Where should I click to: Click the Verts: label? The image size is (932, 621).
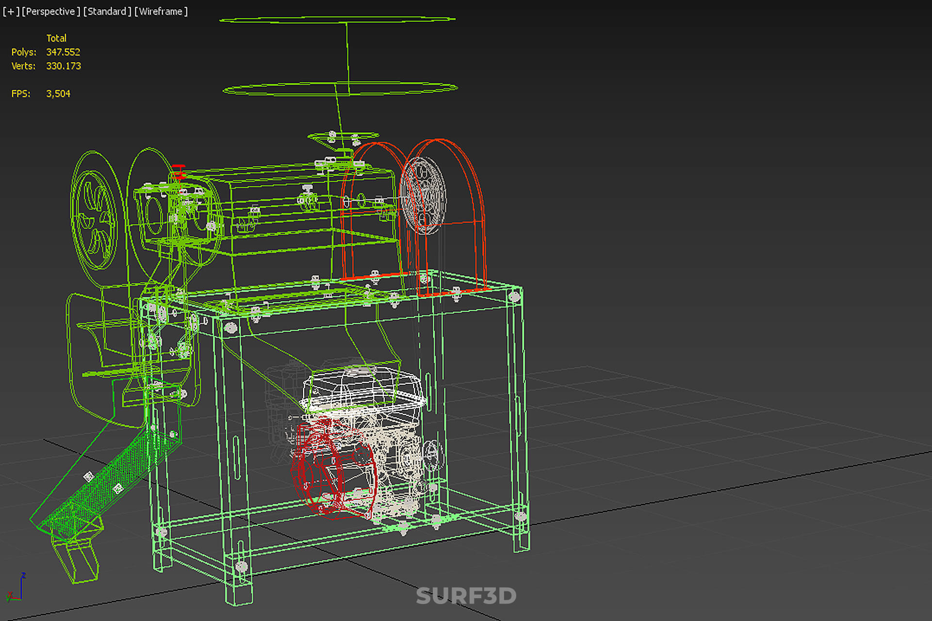pos(23,66)
